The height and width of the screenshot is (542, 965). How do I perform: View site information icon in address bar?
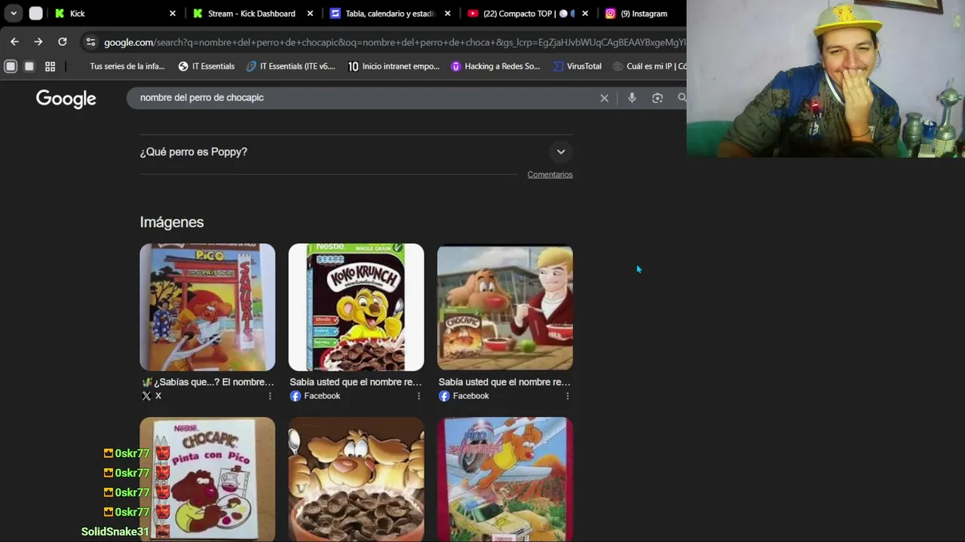point(90,42)
